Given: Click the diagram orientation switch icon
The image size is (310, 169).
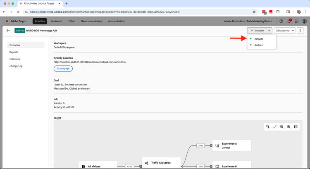Looking at the screenshot, I should pos(267,127).
